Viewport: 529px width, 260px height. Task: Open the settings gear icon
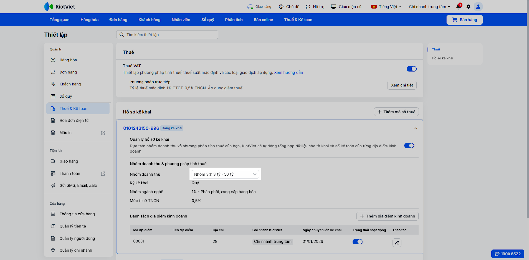[468, 7]
